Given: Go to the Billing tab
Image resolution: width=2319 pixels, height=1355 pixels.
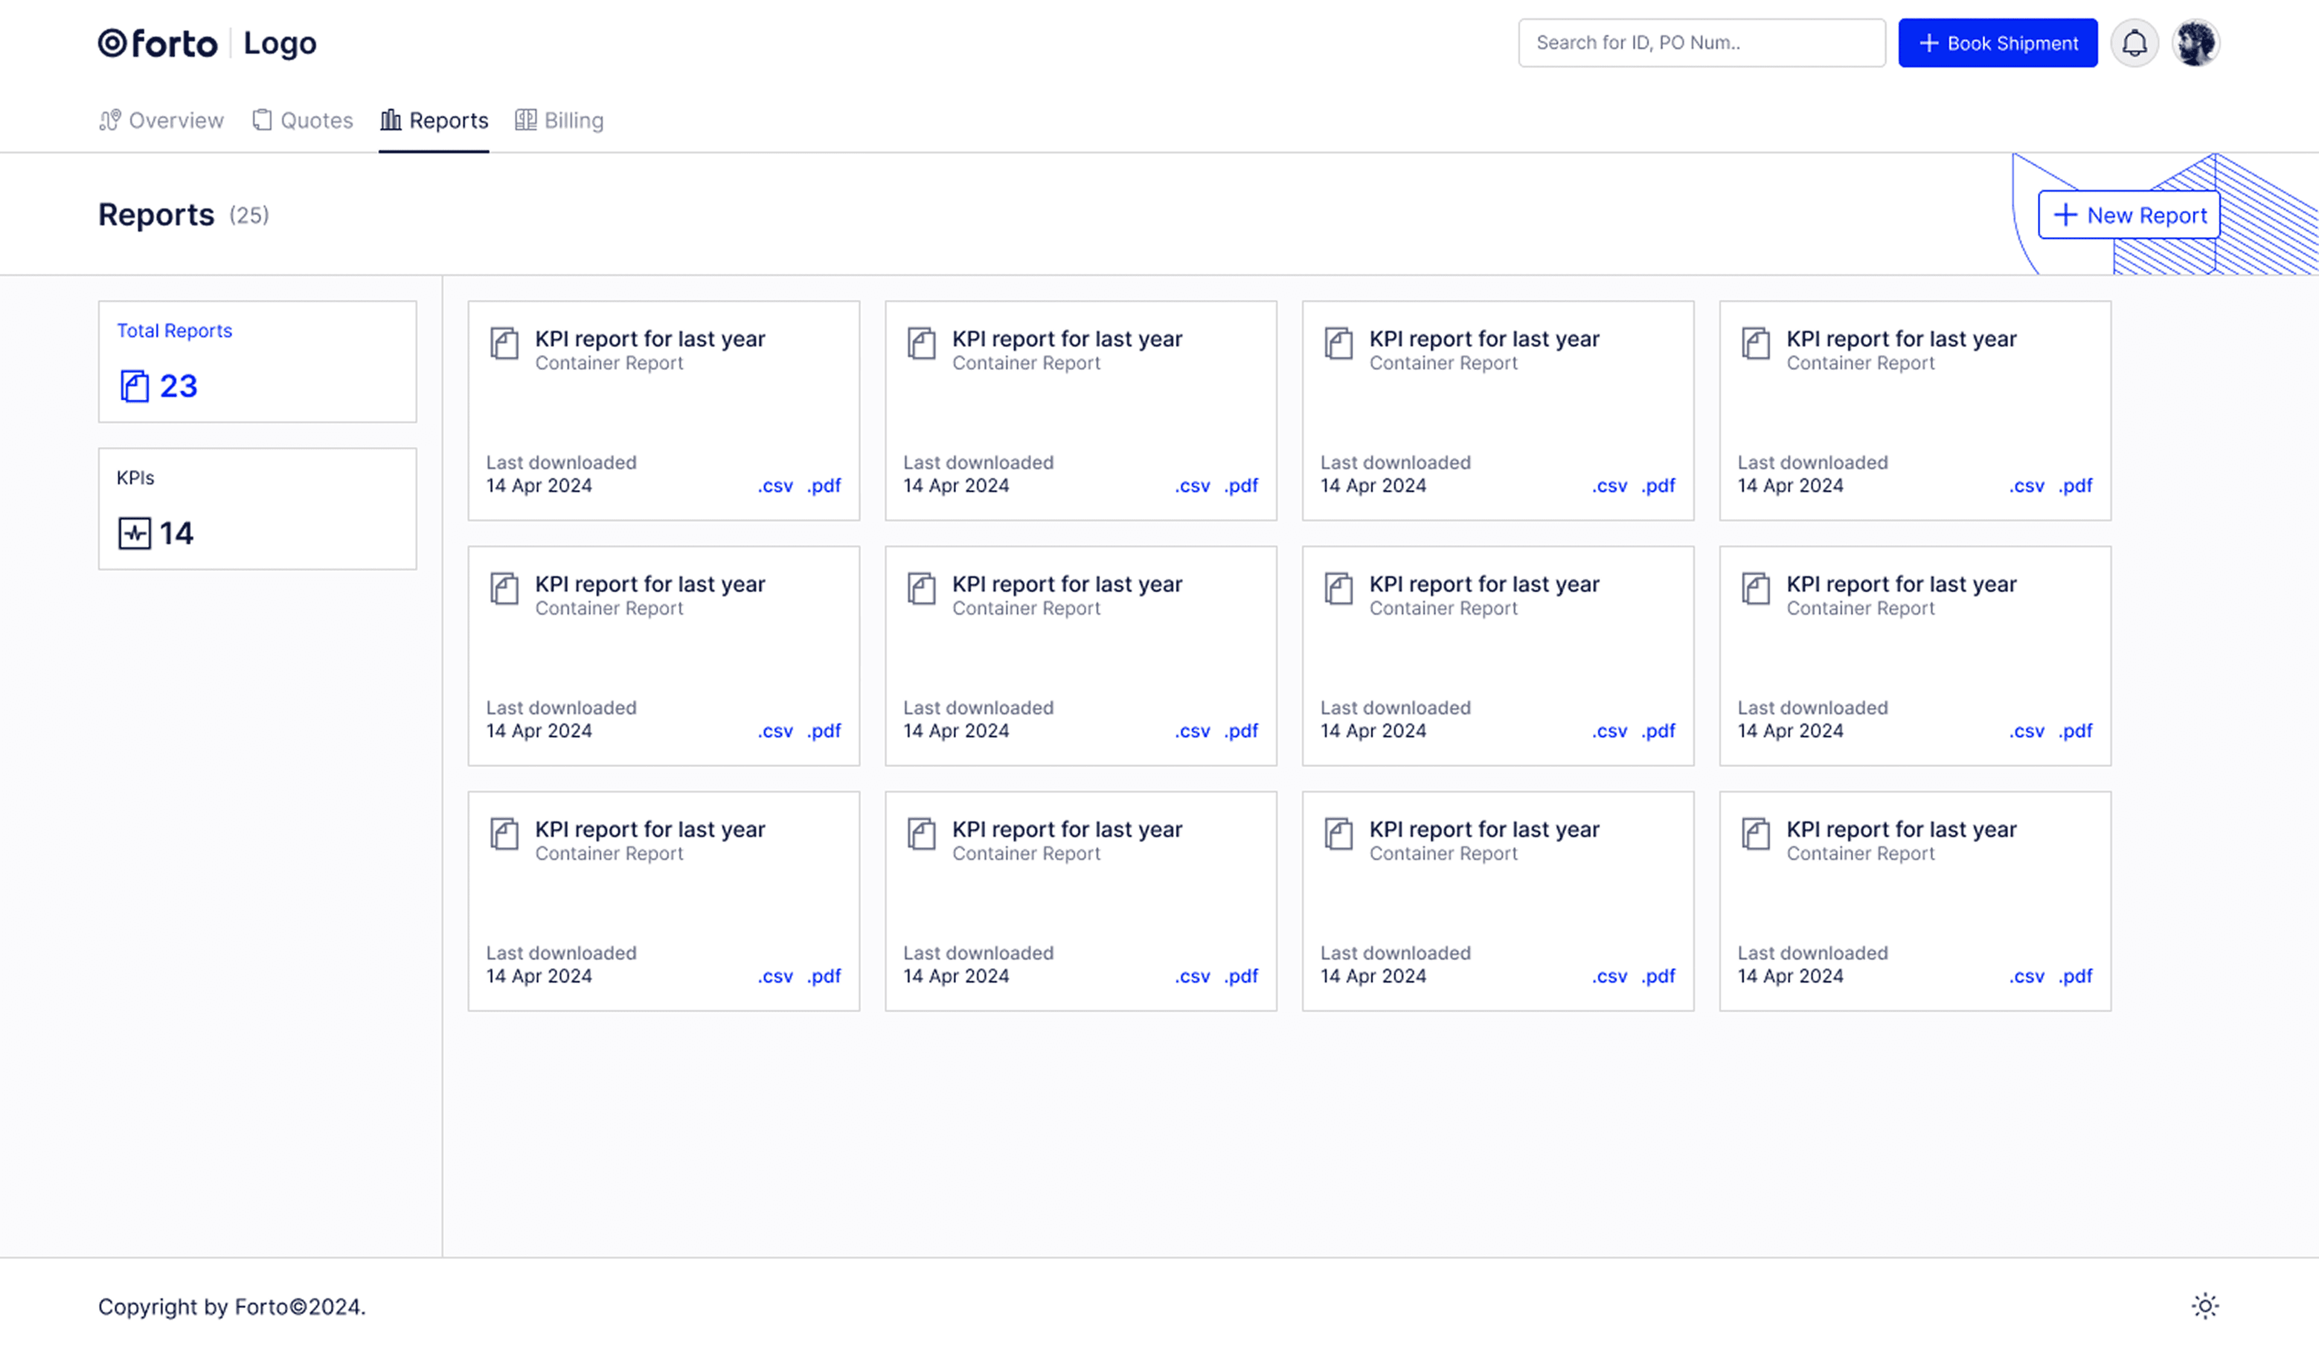Looking at the screenshot, I should click(x=559, y=121).
